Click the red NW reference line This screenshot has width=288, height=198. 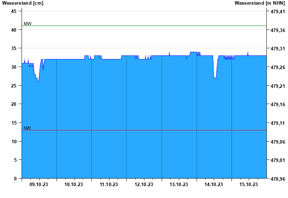pyautogui.click(x=144, y=130)
